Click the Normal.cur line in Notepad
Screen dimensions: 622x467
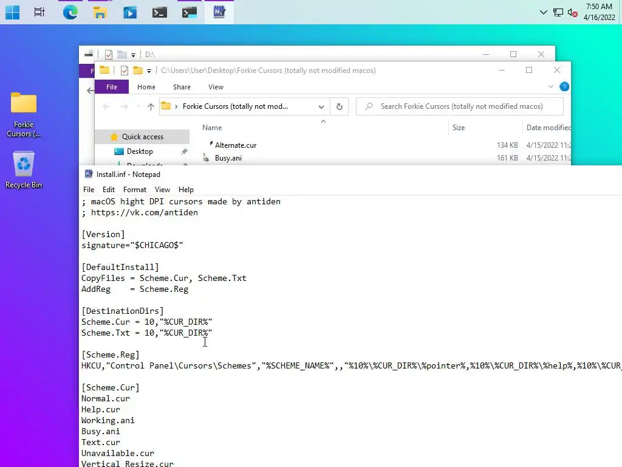pos(106,398)
